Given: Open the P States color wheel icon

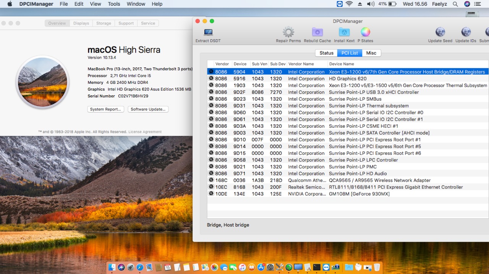Looking at the screenshot, I should point(365,32).
